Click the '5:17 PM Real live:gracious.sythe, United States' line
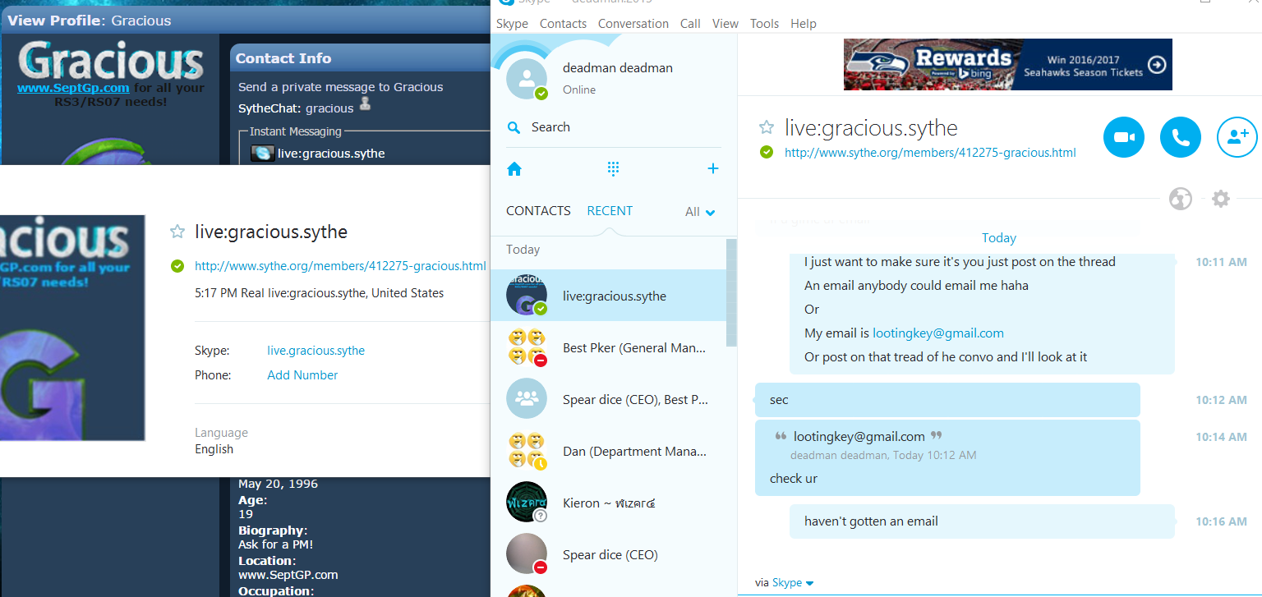Screen dimensions: 1262x597 click(x=319, y=293)
